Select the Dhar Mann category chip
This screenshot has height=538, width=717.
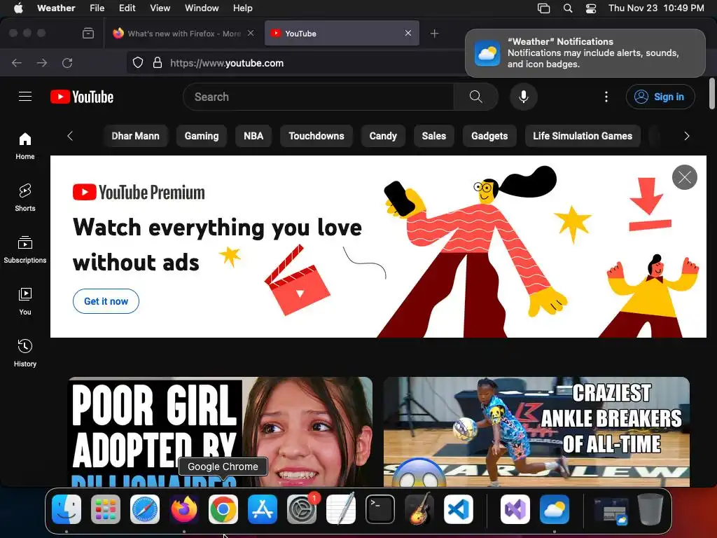pyautogui.click(x=135, y=136)
